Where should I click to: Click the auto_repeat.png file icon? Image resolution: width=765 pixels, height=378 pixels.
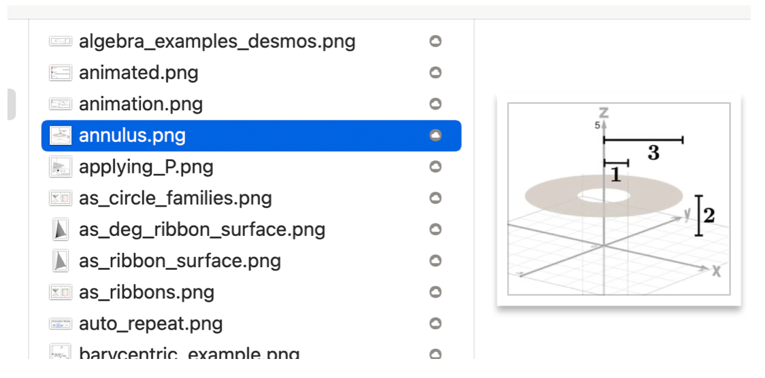(x=61, y=324)
